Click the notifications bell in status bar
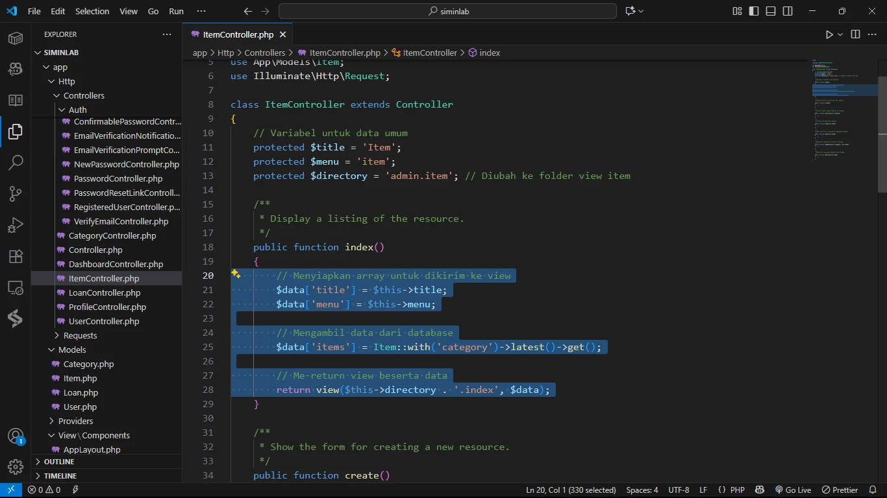 pyautogui.click(x=872, y=490)
